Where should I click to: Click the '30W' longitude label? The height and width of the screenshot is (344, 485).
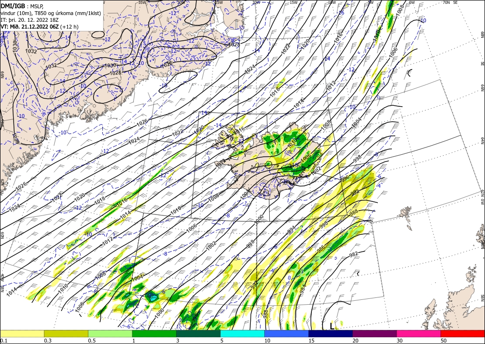(x=181, y=2)
